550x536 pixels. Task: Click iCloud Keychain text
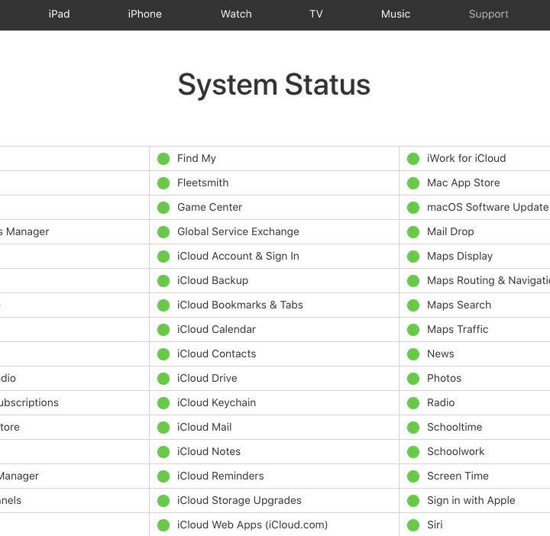click(x=216, y=403)
